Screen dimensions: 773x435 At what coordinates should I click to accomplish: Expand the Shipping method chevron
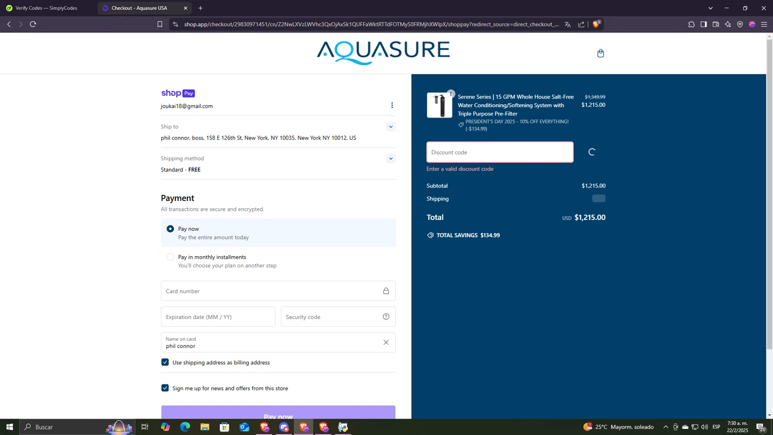(391, 159)
